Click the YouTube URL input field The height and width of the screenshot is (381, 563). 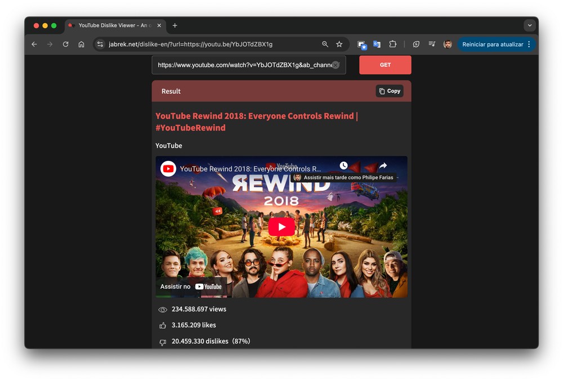[x=242, y=65]
